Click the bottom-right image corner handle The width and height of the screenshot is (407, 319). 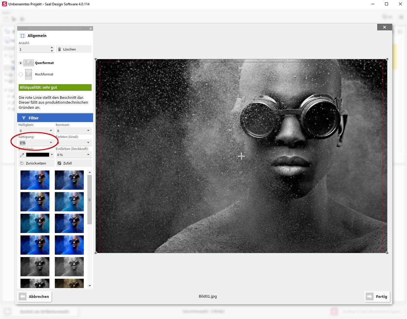click(x=387, y=253)
